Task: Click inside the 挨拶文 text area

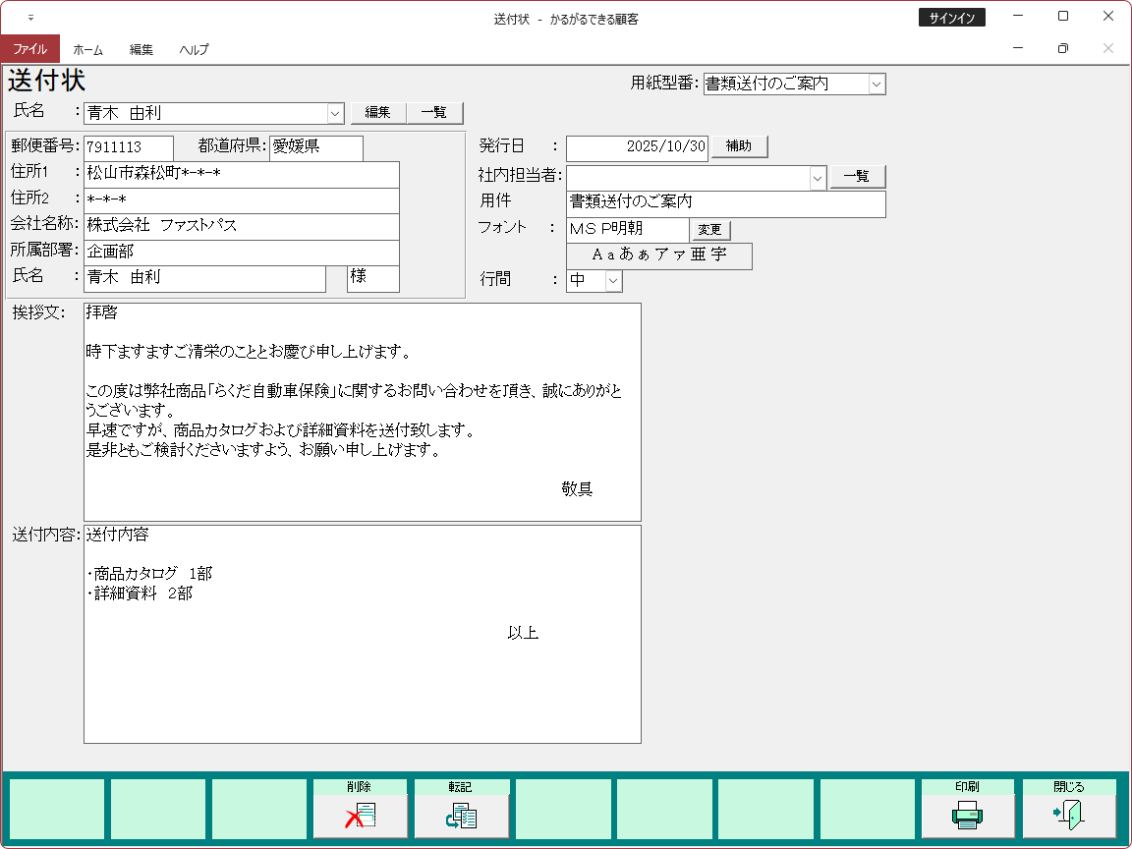Action: click(x=362, y=413)
